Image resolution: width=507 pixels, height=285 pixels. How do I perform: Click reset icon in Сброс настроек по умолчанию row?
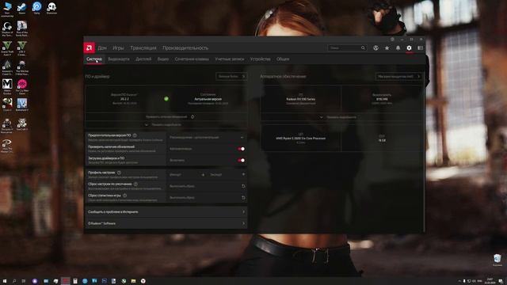click(243, 186)
